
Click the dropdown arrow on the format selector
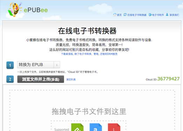57,65
